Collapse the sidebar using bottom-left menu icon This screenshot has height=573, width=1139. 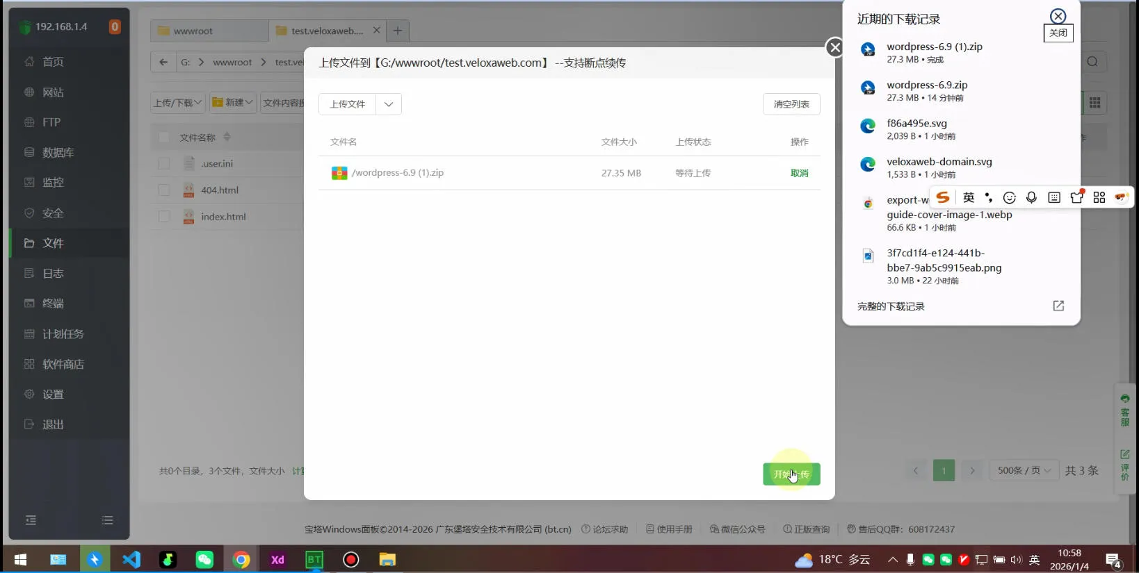pyautogui.click(x=31, y=520)
